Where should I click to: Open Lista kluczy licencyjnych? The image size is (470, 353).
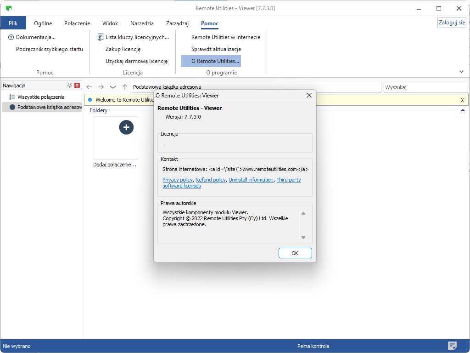[133, 37]
